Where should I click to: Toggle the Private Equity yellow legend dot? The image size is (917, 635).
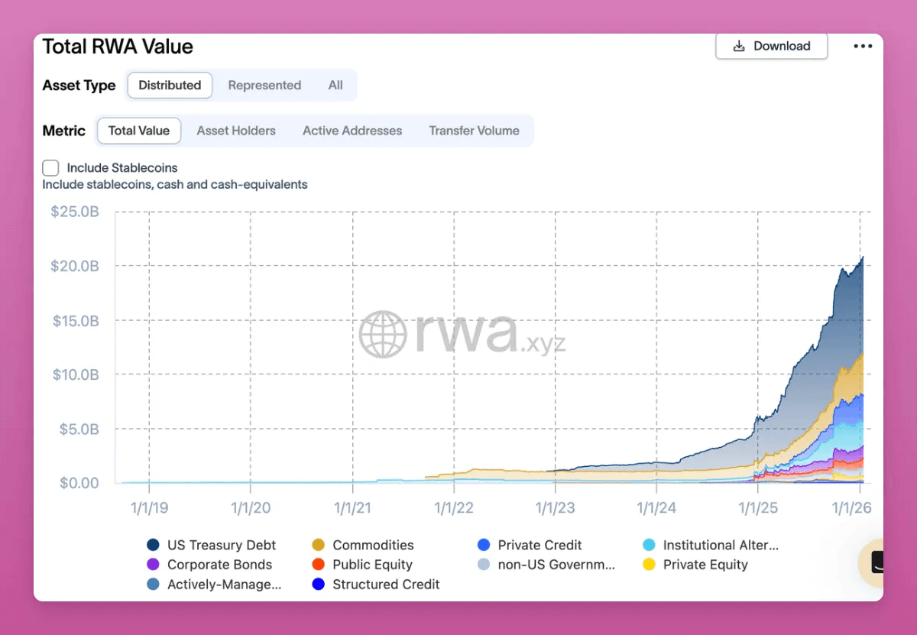649,565
